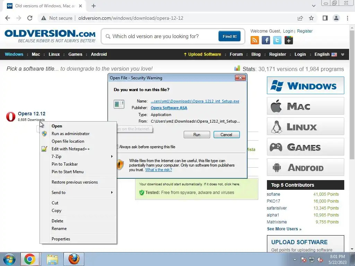
Task: Click the Windows Start orb
Action: pyautogui.click(x=9, y=259)
